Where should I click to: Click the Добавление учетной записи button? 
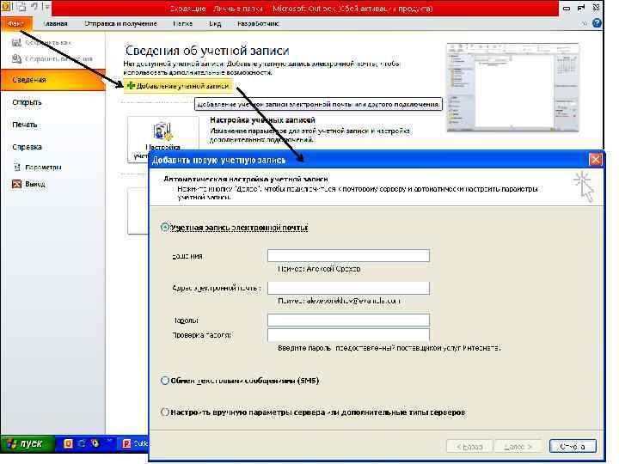178,86
